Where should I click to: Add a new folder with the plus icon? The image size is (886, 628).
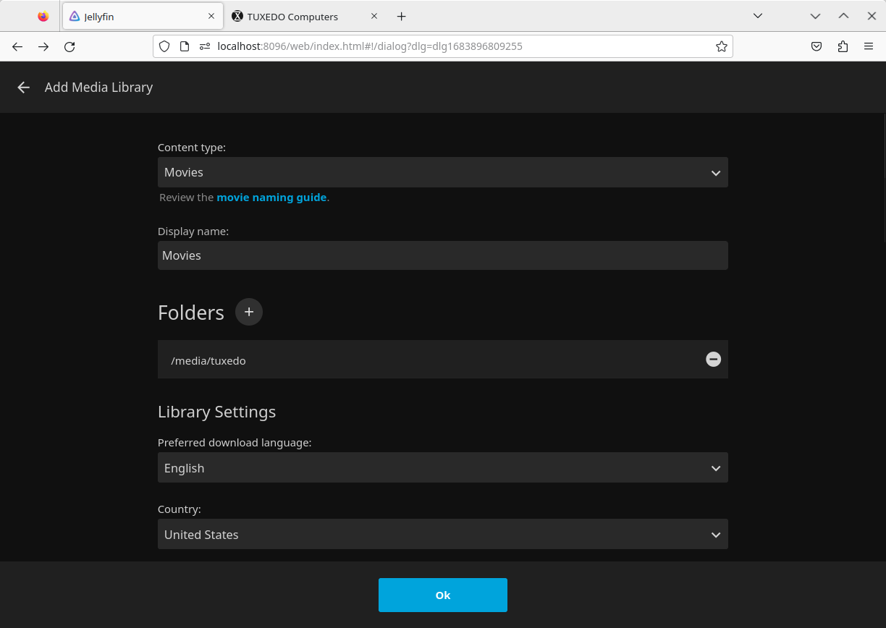tap(248, 312)
